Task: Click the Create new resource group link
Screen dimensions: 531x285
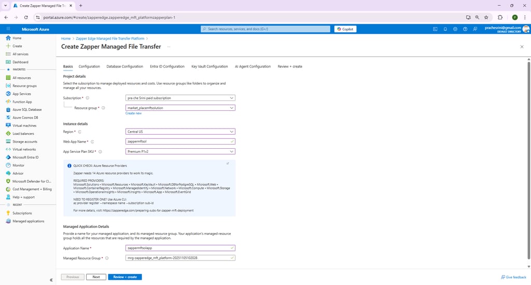Action: pos(133,113)
